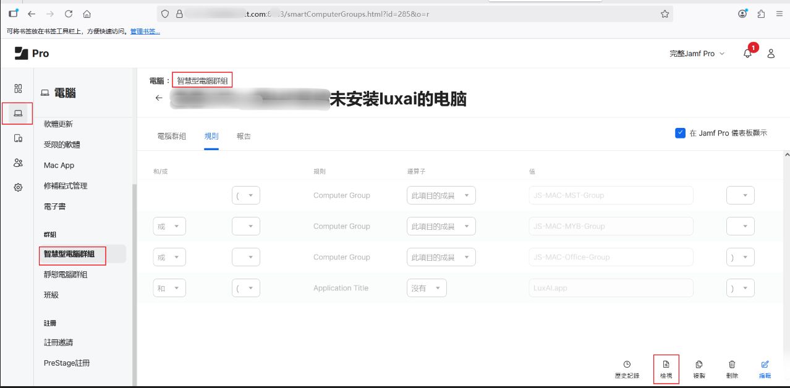
Task: Click the 編輯 edit pencil icon
Action: pos(765,365)
